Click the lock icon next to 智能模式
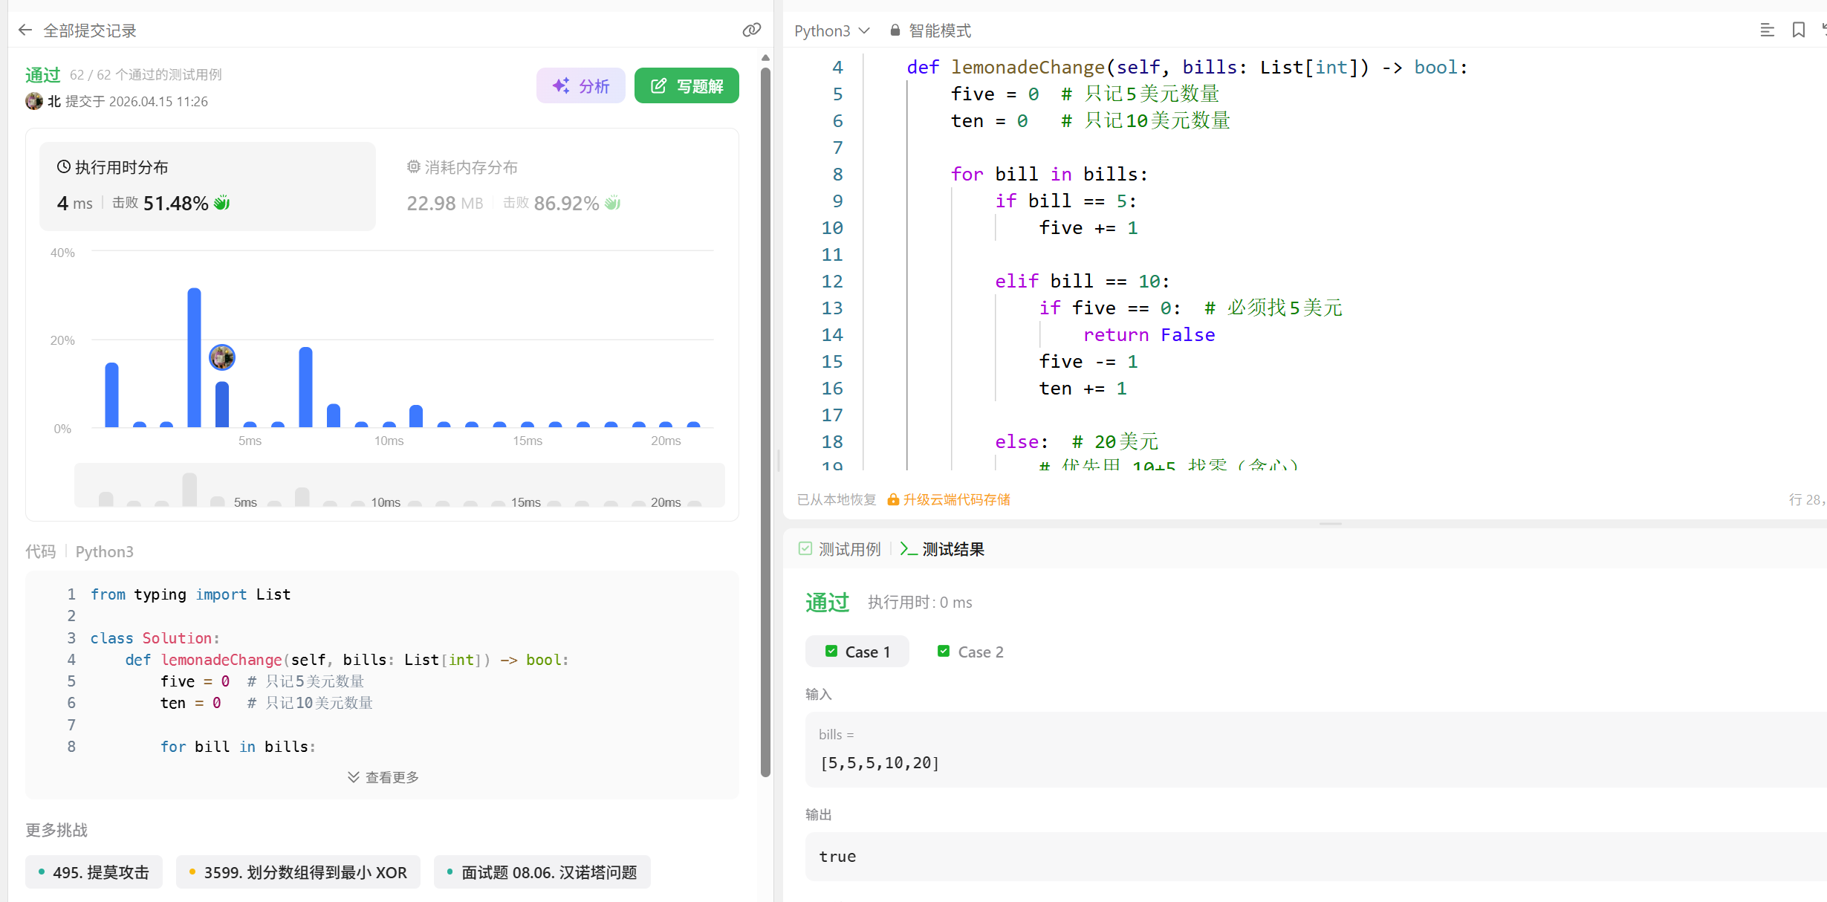This screenshot has width=1827, height=902. (895, 30)
